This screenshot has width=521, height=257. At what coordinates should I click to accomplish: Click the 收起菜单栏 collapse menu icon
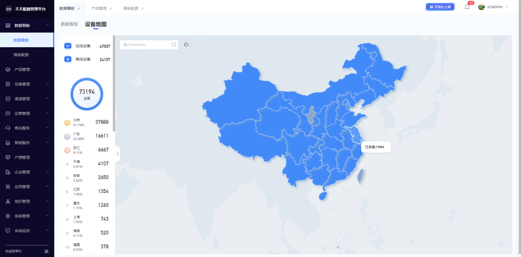tap(46, 251)
